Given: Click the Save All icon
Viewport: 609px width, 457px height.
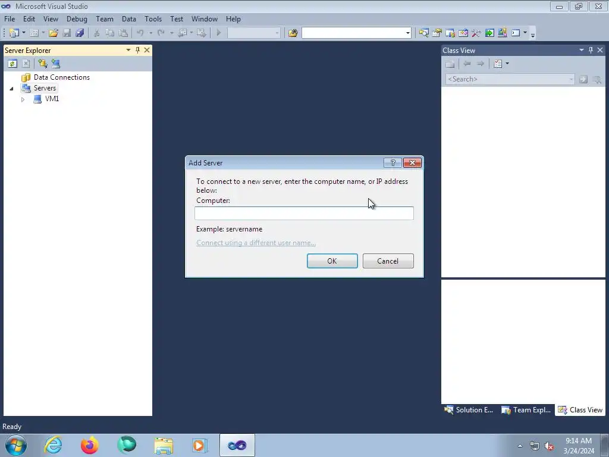Looking at the screenshot, I should point(80,33).
